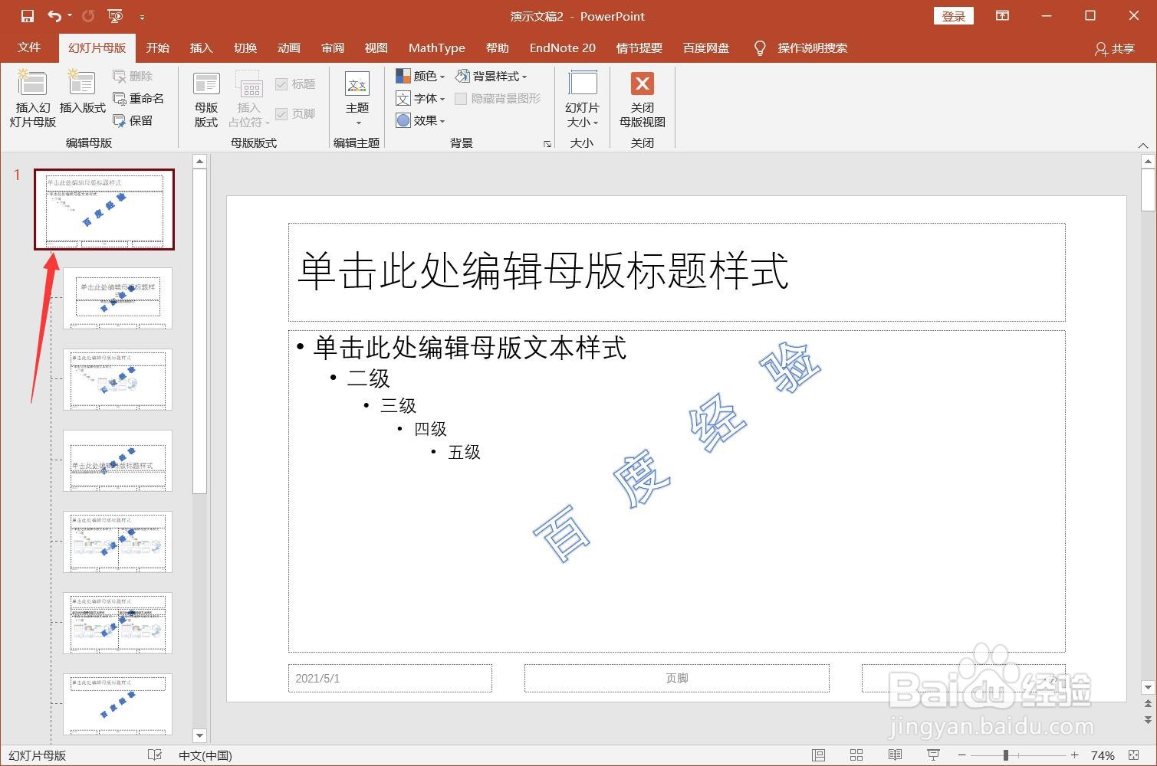Switch to the 切换 tab
The image size is (1157, 766).
(x=245, y=47)
